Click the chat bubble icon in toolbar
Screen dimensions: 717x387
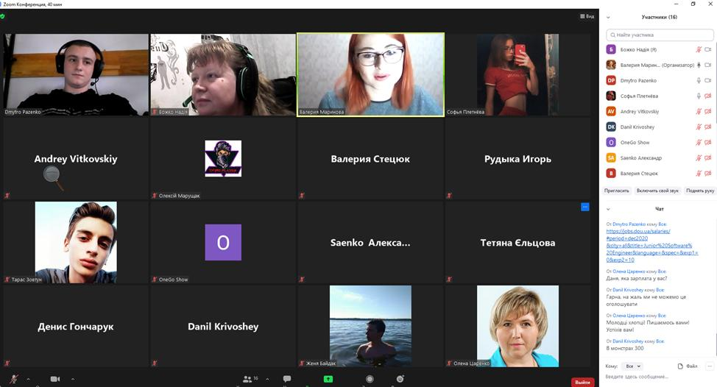click(x=287, y=379)
